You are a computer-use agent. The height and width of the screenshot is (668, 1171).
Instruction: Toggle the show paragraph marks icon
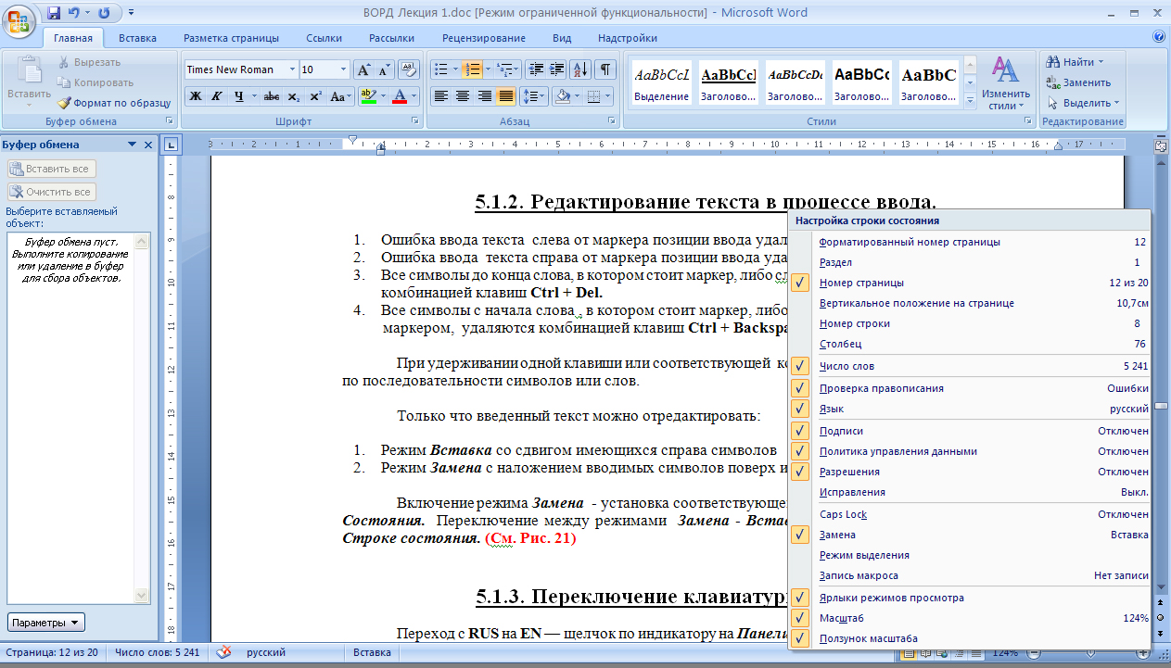[x=605, y=69]
